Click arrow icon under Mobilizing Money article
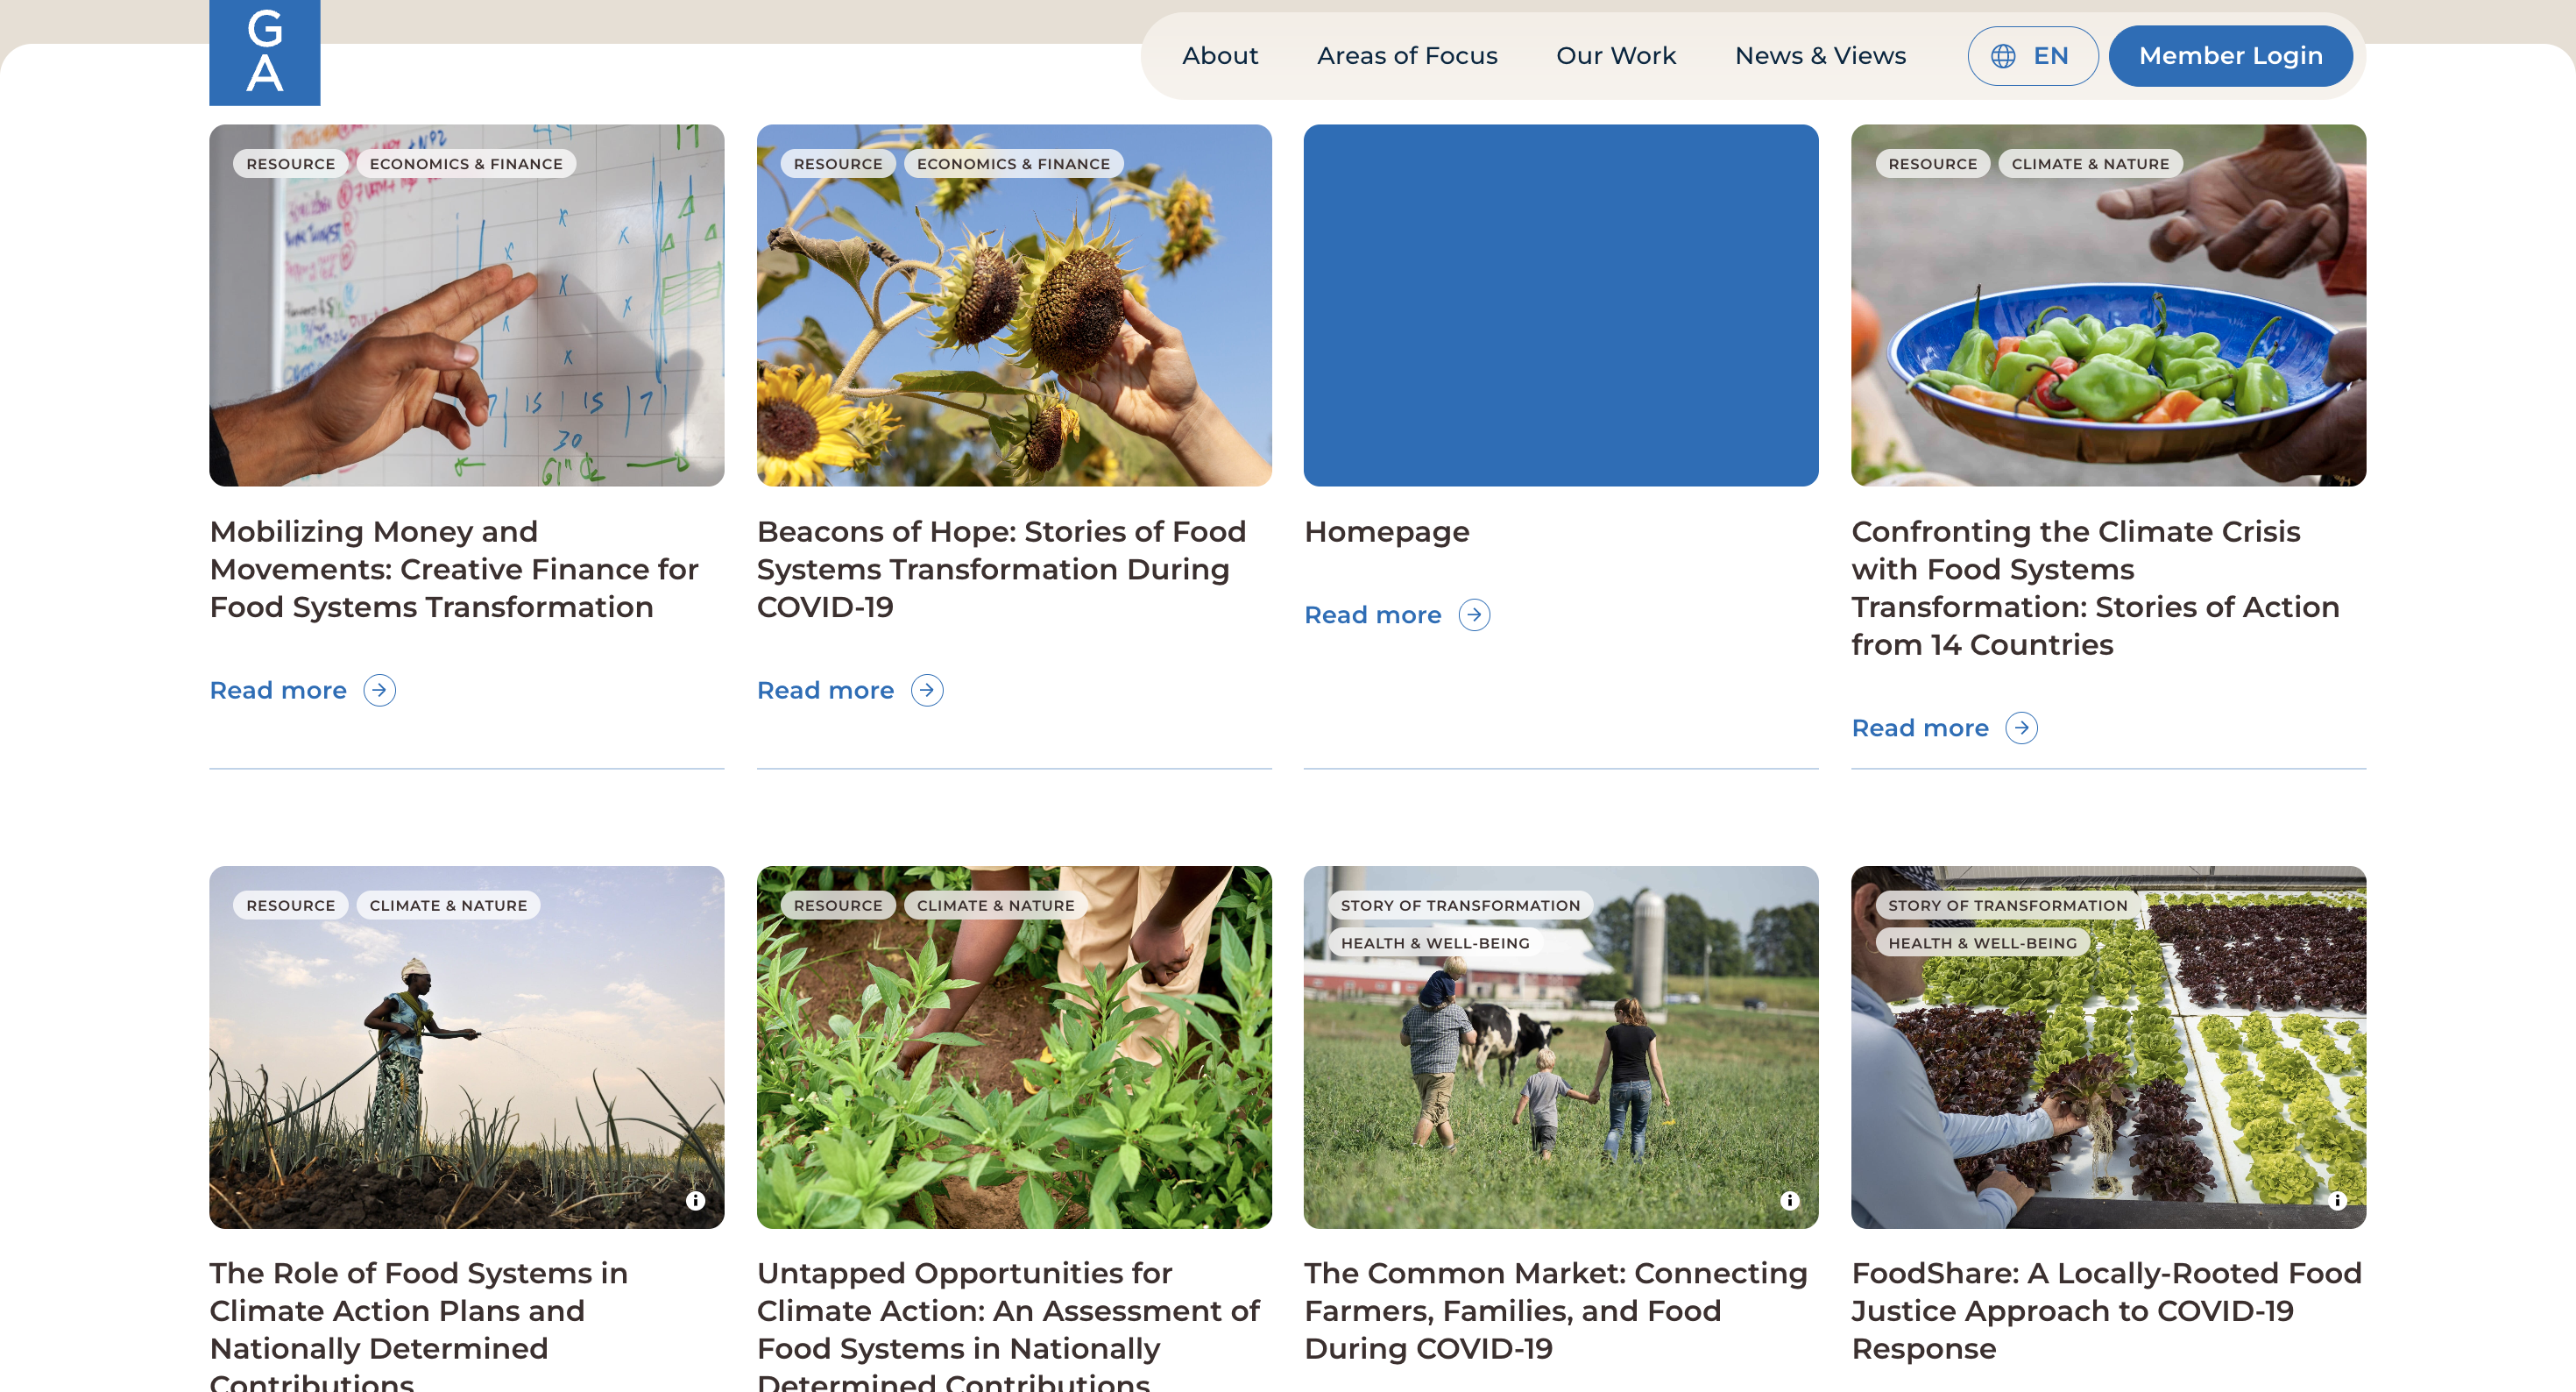Image resolution: width=2576 pixels, height=1392 pixels. point(379,691)
